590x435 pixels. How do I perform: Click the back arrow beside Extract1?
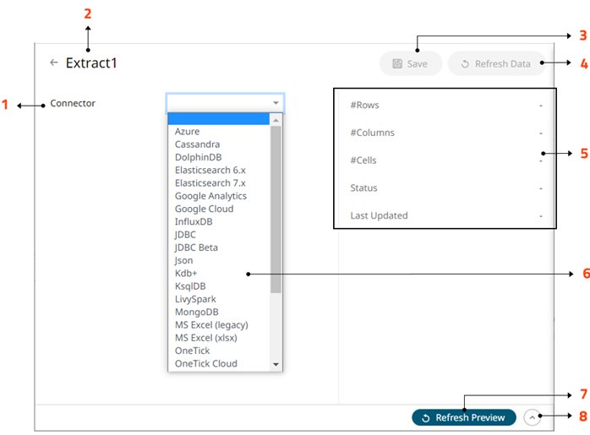click(x=54, y=63)
